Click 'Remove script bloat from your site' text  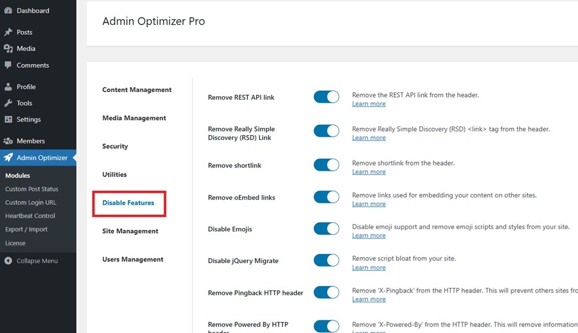click(x=403, y=259)
